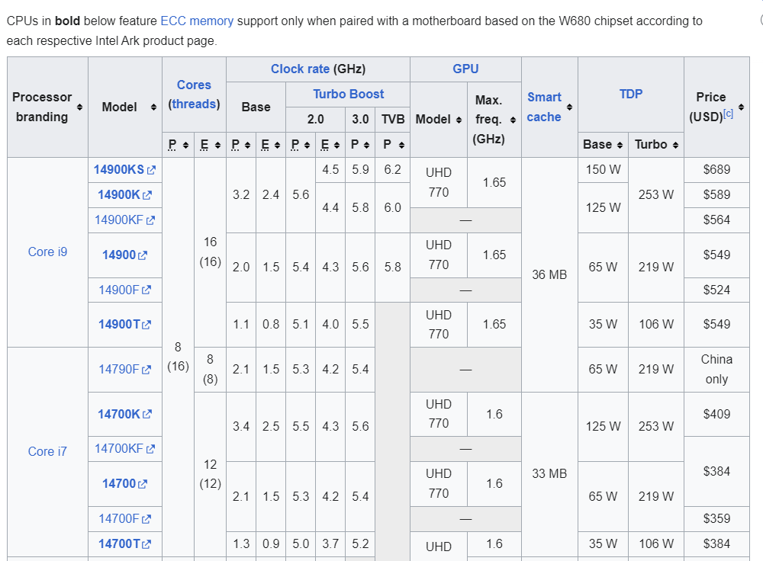Open the Core i7 branding link
Screen dimensions: 763x561
click(x=47, y=451)
